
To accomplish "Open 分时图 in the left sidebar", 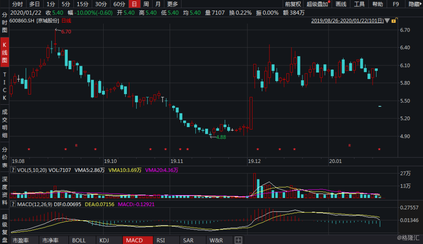I will click(x=5, y=22).
